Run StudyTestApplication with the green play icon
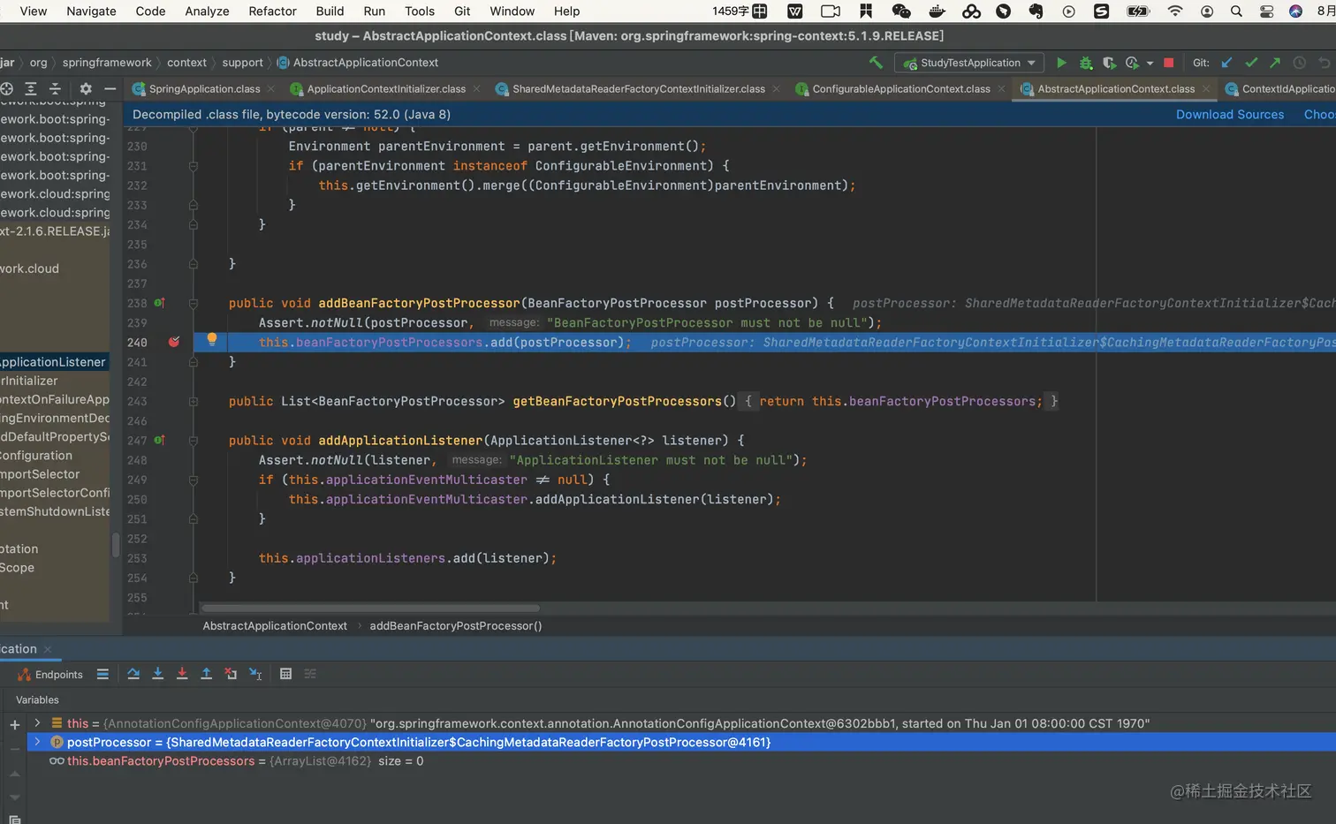1336x824 pixels. [x=1061, y=63]
